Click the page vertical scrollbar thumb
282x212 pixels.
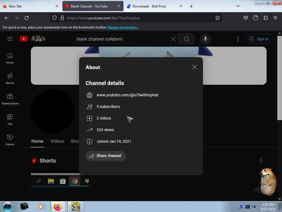point(280,78)
